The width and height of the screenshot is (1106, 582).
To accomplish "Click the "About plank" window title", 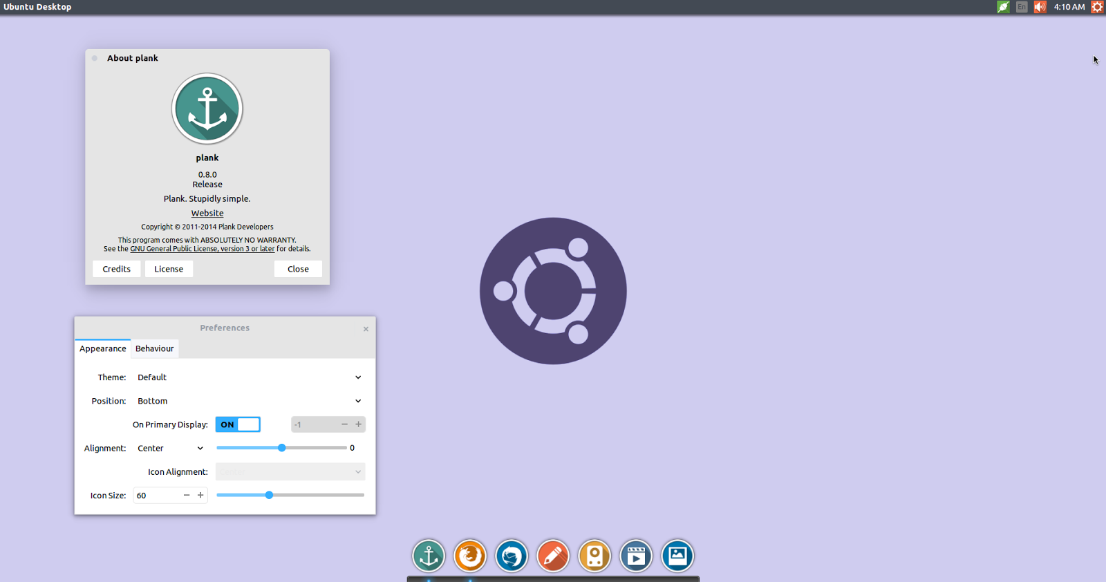I will tap(133, 58).
